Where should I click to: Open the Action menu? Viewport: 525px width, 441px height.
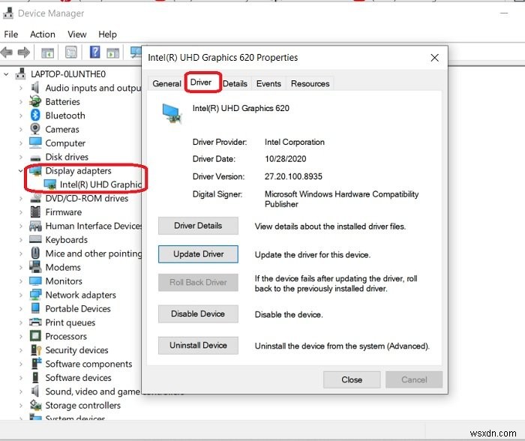pyautogui.click(x=43, y=34)
